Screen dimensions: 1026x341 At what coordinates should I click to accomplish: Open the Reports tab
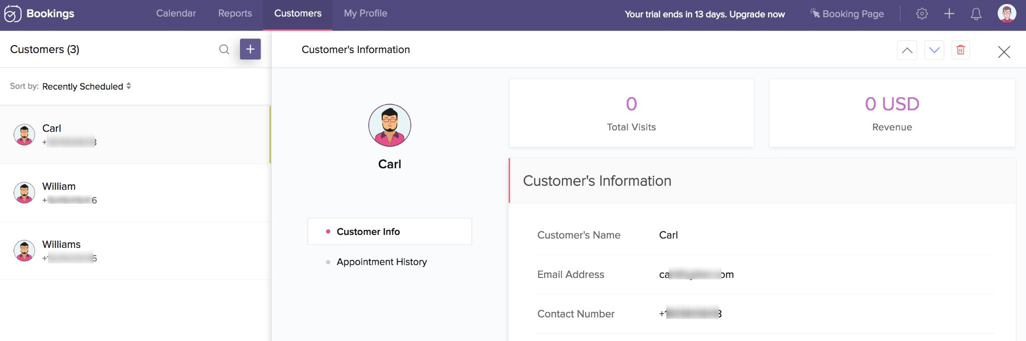235,14
